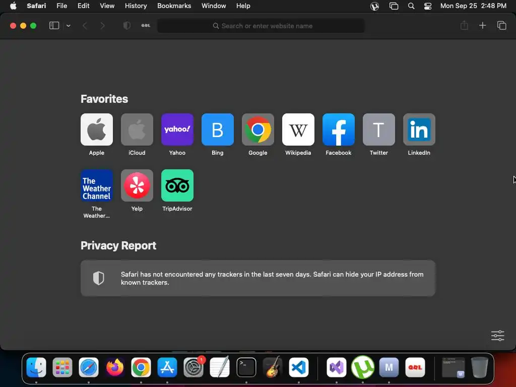
Task: Open the TripAdvisor favorite
Action: pyautogui.click(x=177, y=185)
